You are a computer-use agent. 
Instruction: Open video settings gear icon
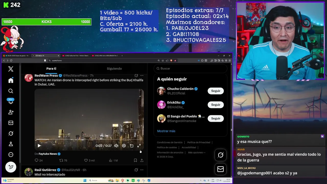point(124,146)
